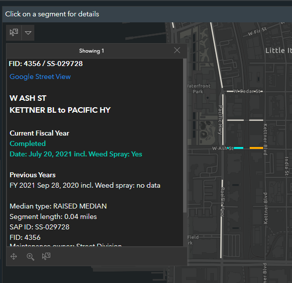292x283 pixels.
Task: Click the Current Fiscal Year heading
Action: [x=39, y=133]
